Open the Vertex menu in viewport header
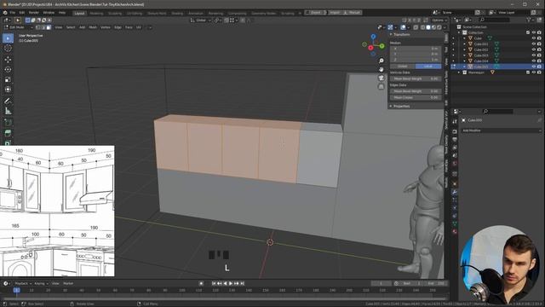Screen dimensions: 545x307 coord(106,27)
